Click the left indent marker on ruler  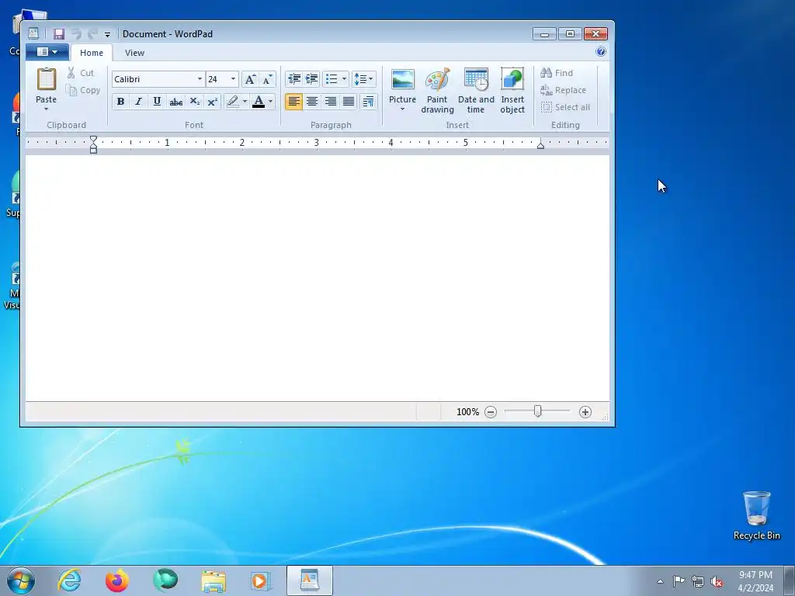93,144
